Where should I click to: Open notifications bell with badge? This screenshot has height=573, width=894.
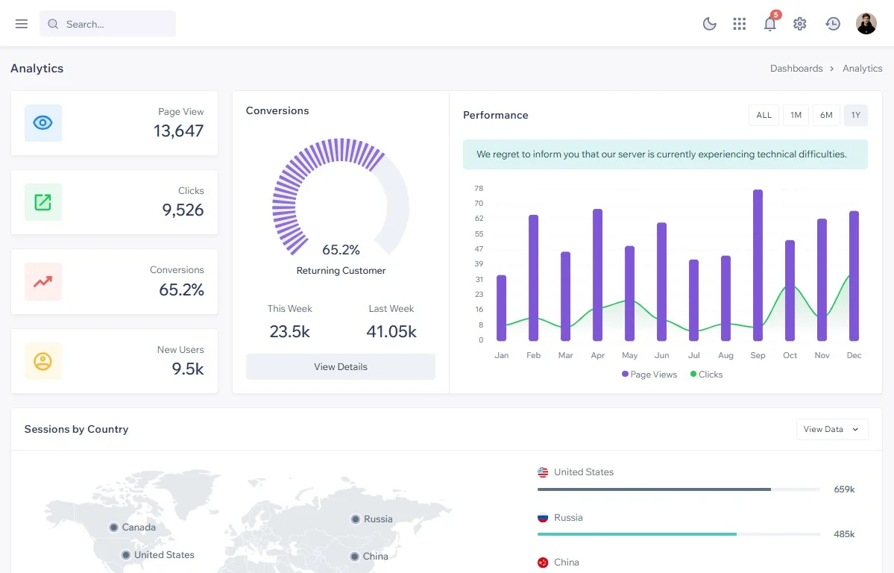pyautogui.click(x=770, y=22)
